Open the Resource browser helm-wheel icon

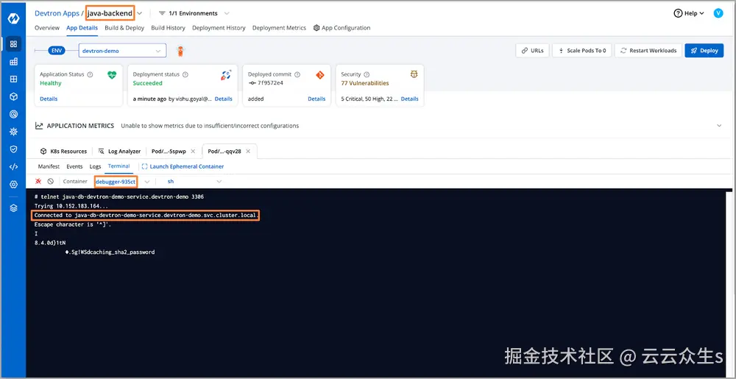click(x=13, y=131)
